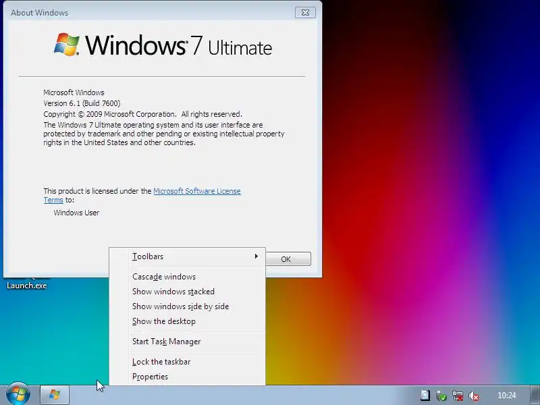Click the Show desktop strip beside the clock
Image resolution: width=540 pixels, height=405 pixels.
tap(535, 395)
